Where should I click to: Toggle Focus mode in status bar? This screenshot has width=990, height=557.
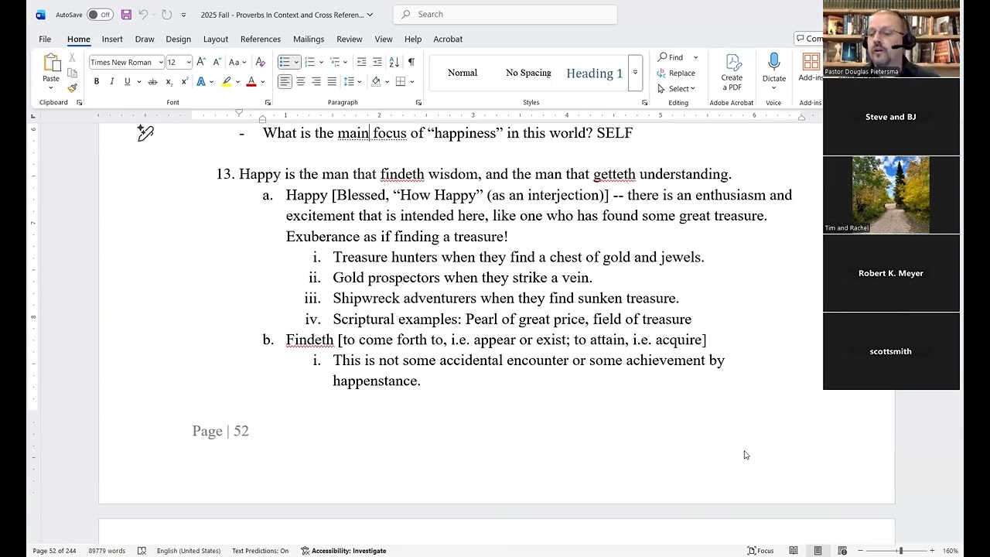point(760,551)
